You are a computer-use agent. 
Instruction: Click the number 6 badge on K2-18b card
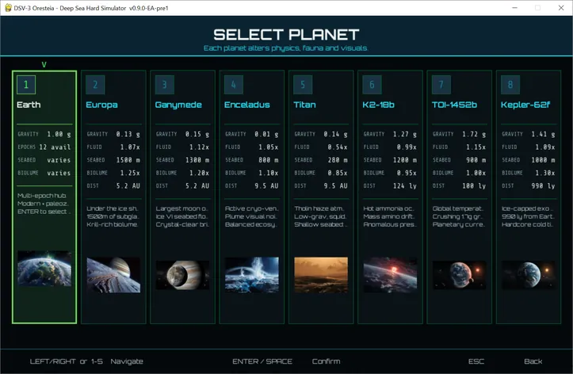(372, 85)
